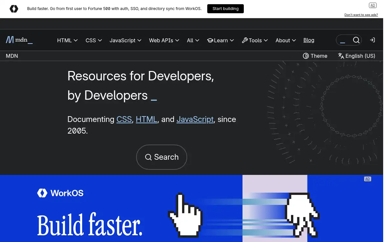Click the AD badge in top banner
The image size is (388, 242).
click(373, 5)
